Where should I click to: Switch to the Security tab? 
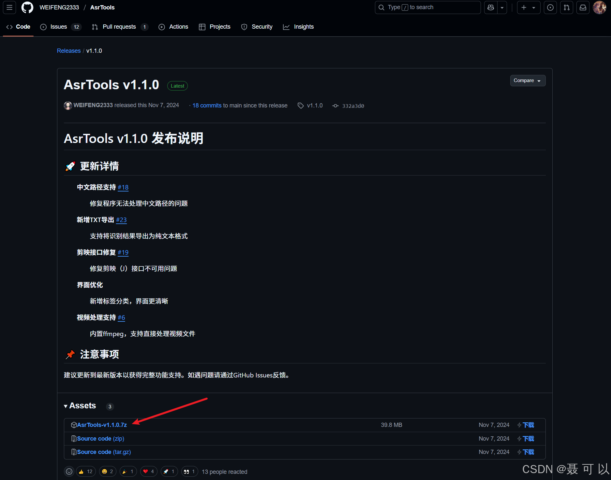click(257, 27)
